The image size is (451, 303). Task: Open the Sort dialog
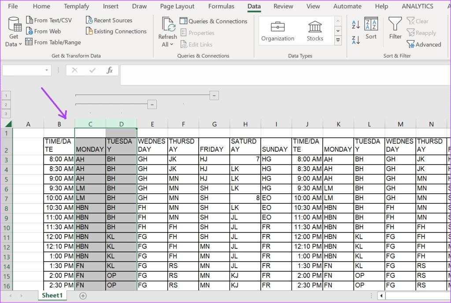point(371,28)
